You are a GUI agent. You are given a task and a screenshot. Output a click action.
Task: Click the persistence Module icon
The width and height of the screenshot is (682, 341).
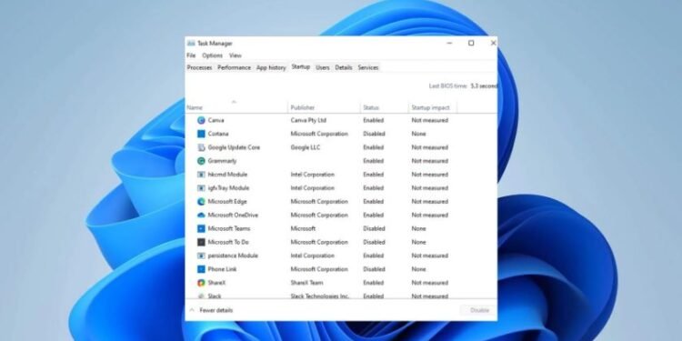click(201, 256)
